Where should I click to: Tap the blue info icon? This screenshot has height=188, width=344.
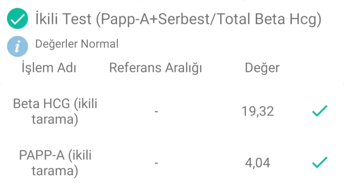tap(17, 46)
